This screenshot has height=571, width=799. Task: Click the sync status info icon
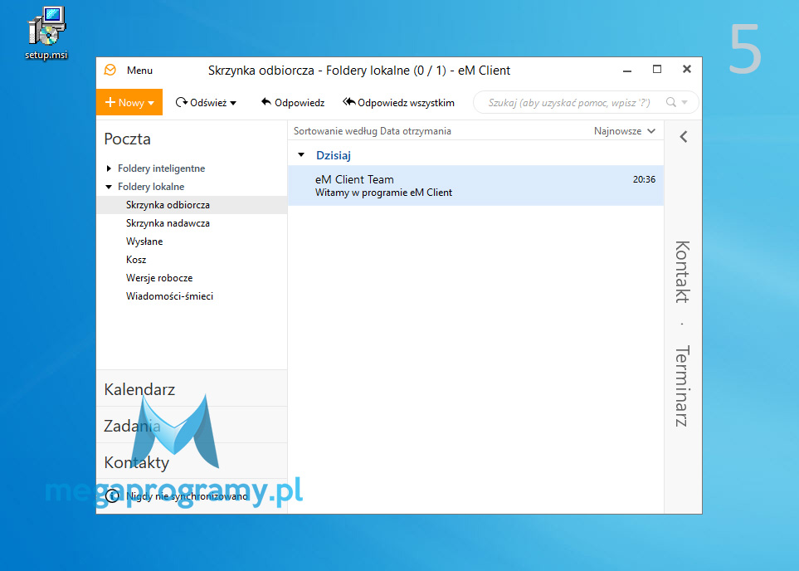pos(113,496)
